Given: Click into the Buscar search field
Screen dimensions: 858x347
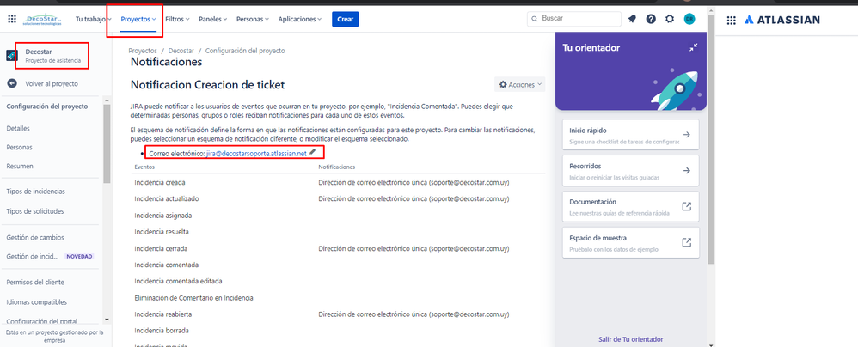Looking at the screenshot, I should [574, 19].
